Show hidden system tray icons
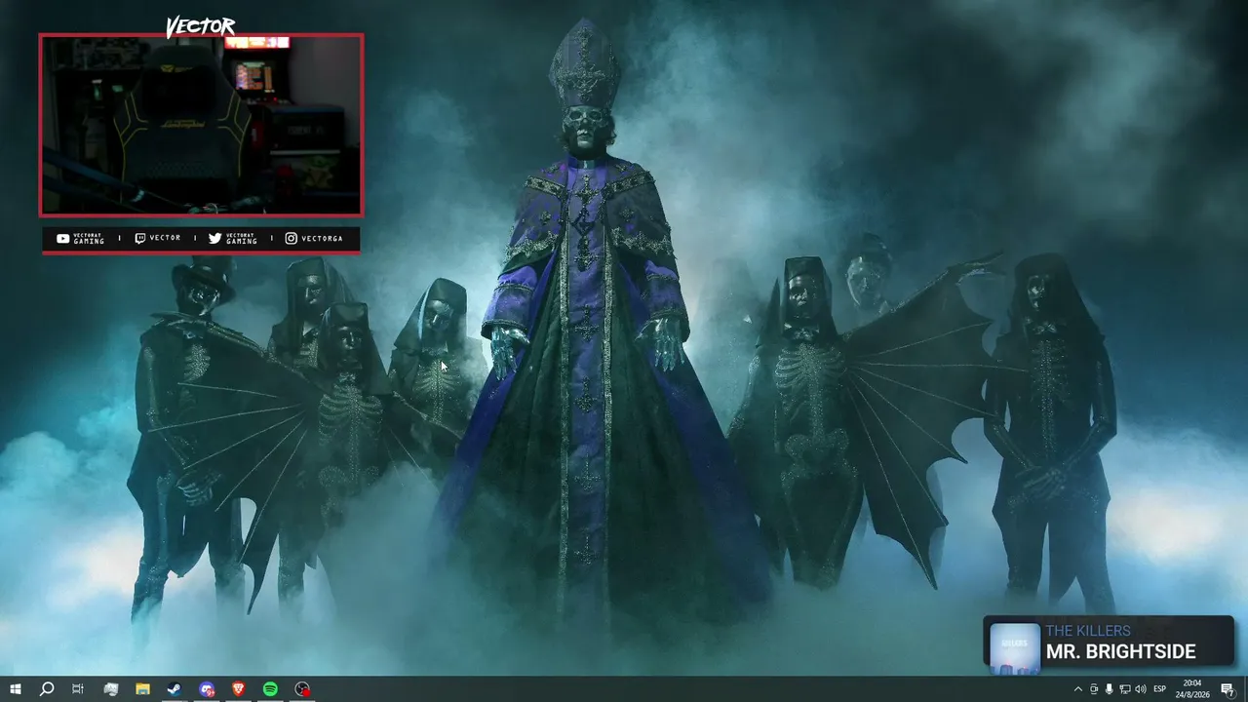 [1077, 689]
